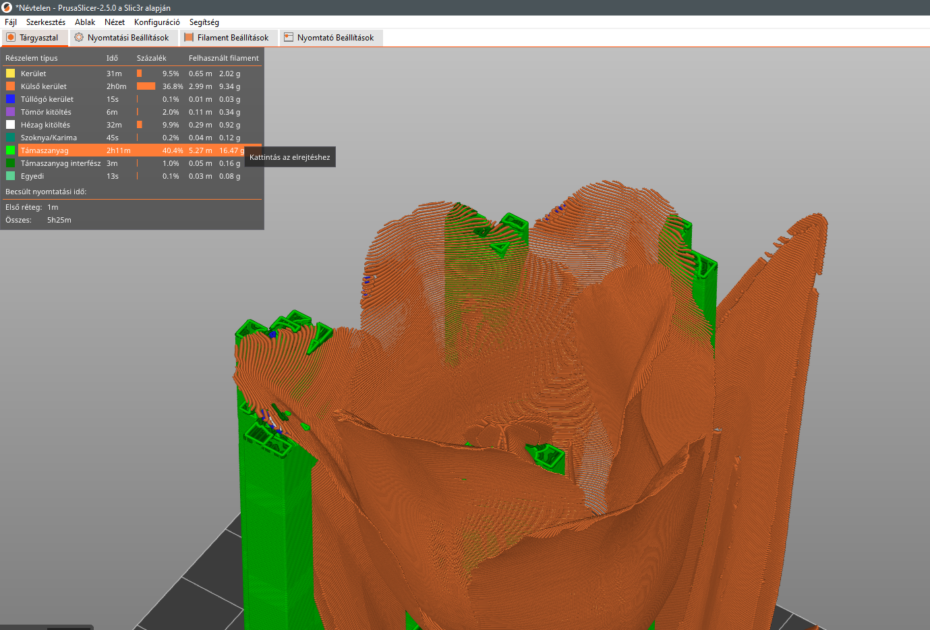Screen dimensions: 930x630
Task: Open the Ablak menu
Action: [x=85, y=22]
